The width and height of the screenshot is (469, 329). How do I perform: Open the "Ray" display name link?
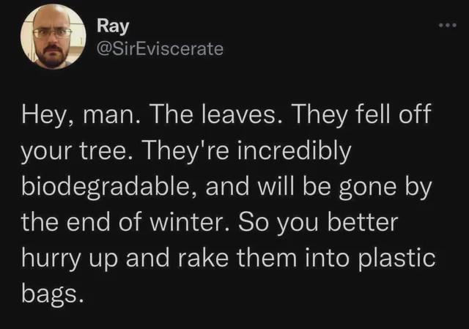(x=113, y=26)
